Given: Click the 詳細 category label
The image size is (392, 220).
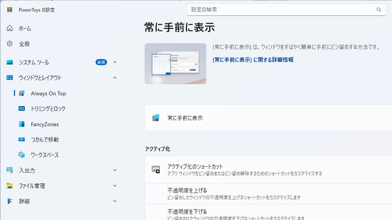Looking at the screenshot, I should pyautogui.click(x=24, y=201).
